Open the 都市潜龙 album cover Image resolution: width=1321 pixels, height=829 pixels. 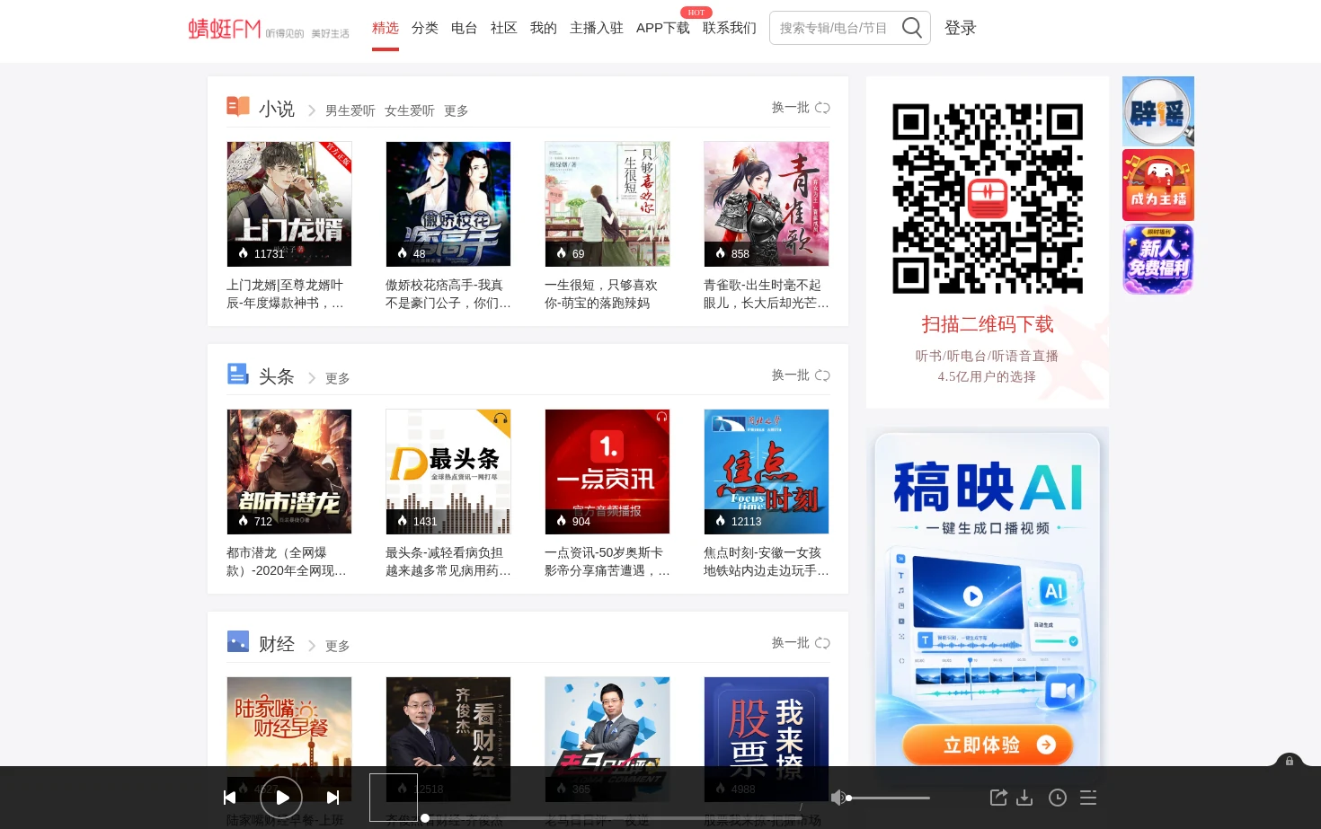tap(289, 472)
